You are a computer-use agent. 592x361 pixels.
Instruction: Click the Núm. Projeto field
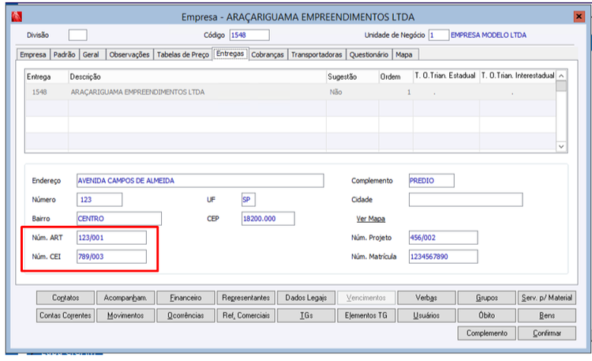[x=444, y=238]
